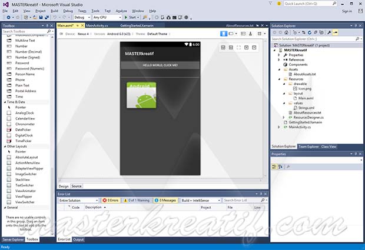Image resolution: width=365 pixels, height=250 pixels.
Task: Click the Quick Launch search box
Action: [x=310, y=4]
